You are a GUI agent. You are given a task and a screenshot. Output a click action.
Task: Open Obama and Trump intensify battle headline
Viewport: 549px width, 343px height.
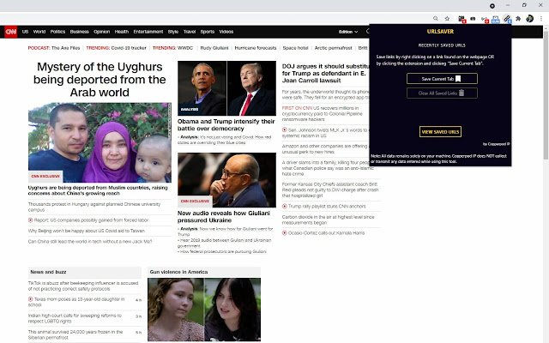coord(226,125)
